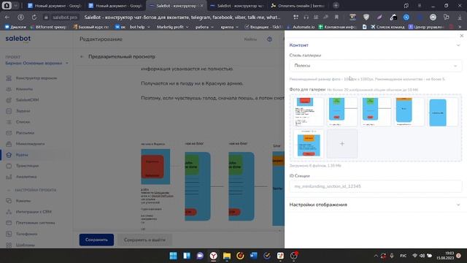Click the ID Секции input field
467x263 pixels.
point(376,186)
